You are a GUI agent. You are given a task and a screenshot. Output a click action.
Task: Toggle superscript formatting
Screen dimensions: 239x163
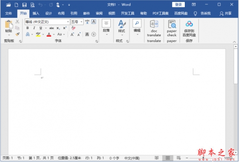pos(65,28)
